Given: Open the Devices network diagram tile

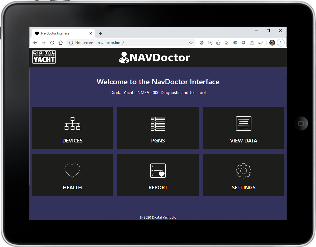Looking at the screenshot, I should pyautogui.click(x=72, y=128).
